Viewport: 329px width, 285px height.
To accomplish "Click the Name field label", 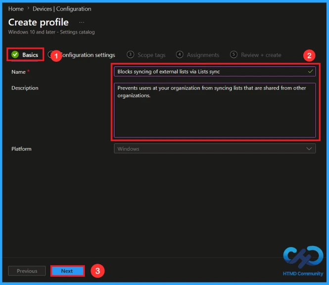I will point(18,72).
